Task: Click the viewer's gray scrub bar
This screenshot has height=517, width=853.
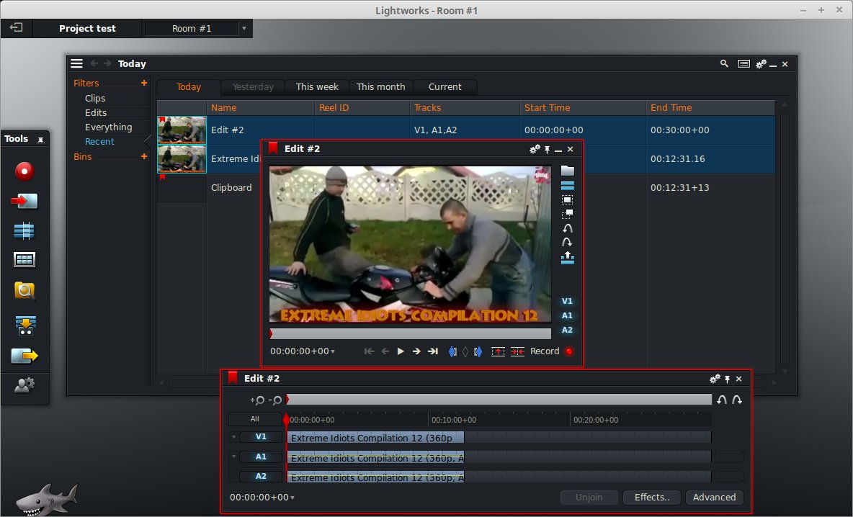Action: (411, 333)
